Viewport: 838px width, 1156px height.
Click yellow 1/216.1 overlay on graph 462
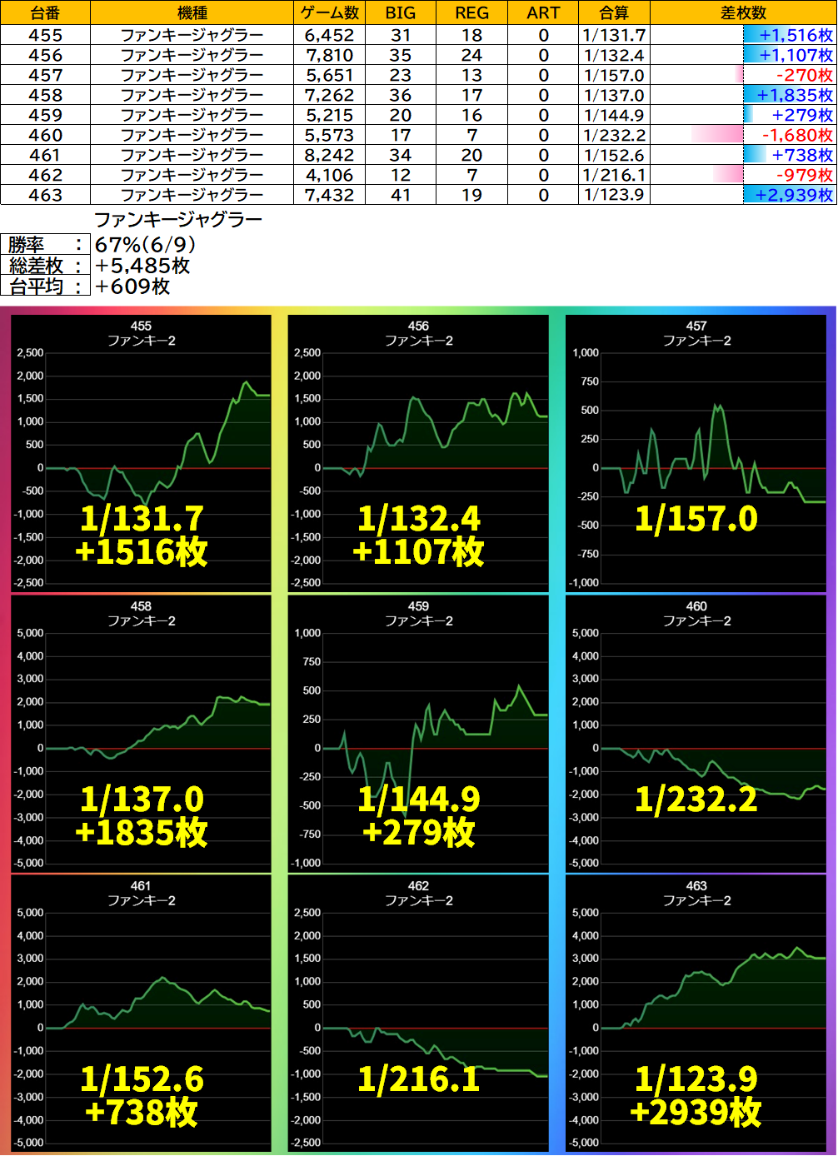419,1079
